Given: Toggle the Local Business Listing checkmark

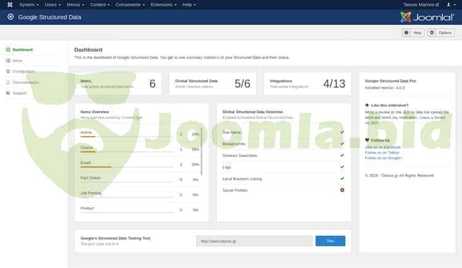Looking at the screenshot, I should tap(342, 179).
